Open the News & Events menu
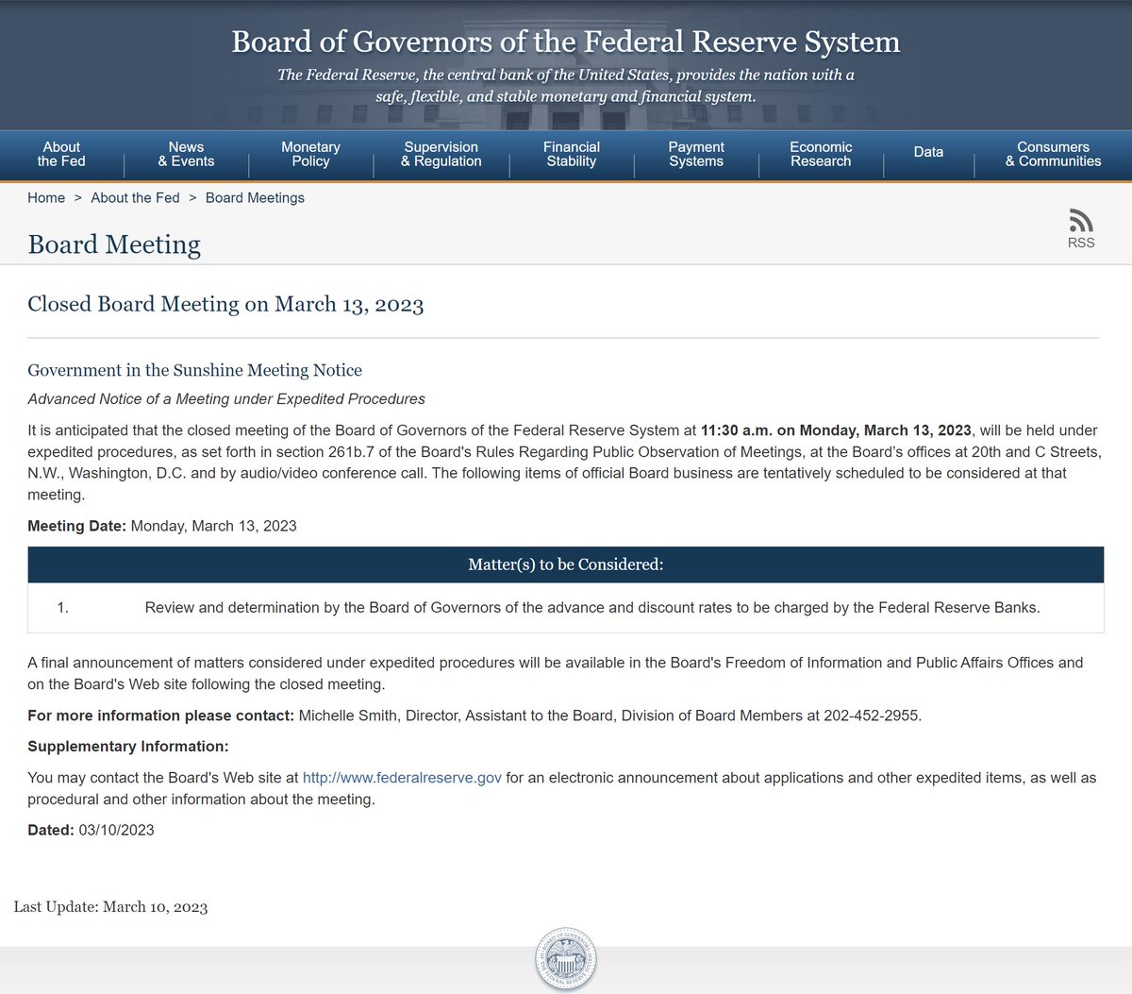The height and width of the screenshot is (994, 1132). 186,154
